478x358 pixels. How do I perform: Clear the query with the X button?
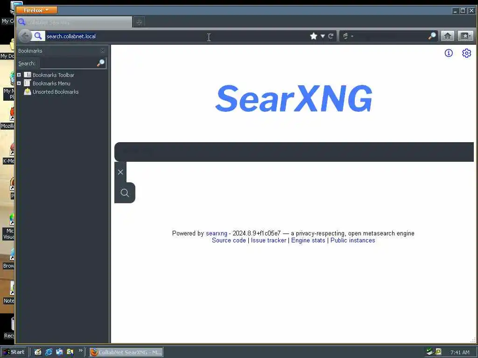click(120, 172)
